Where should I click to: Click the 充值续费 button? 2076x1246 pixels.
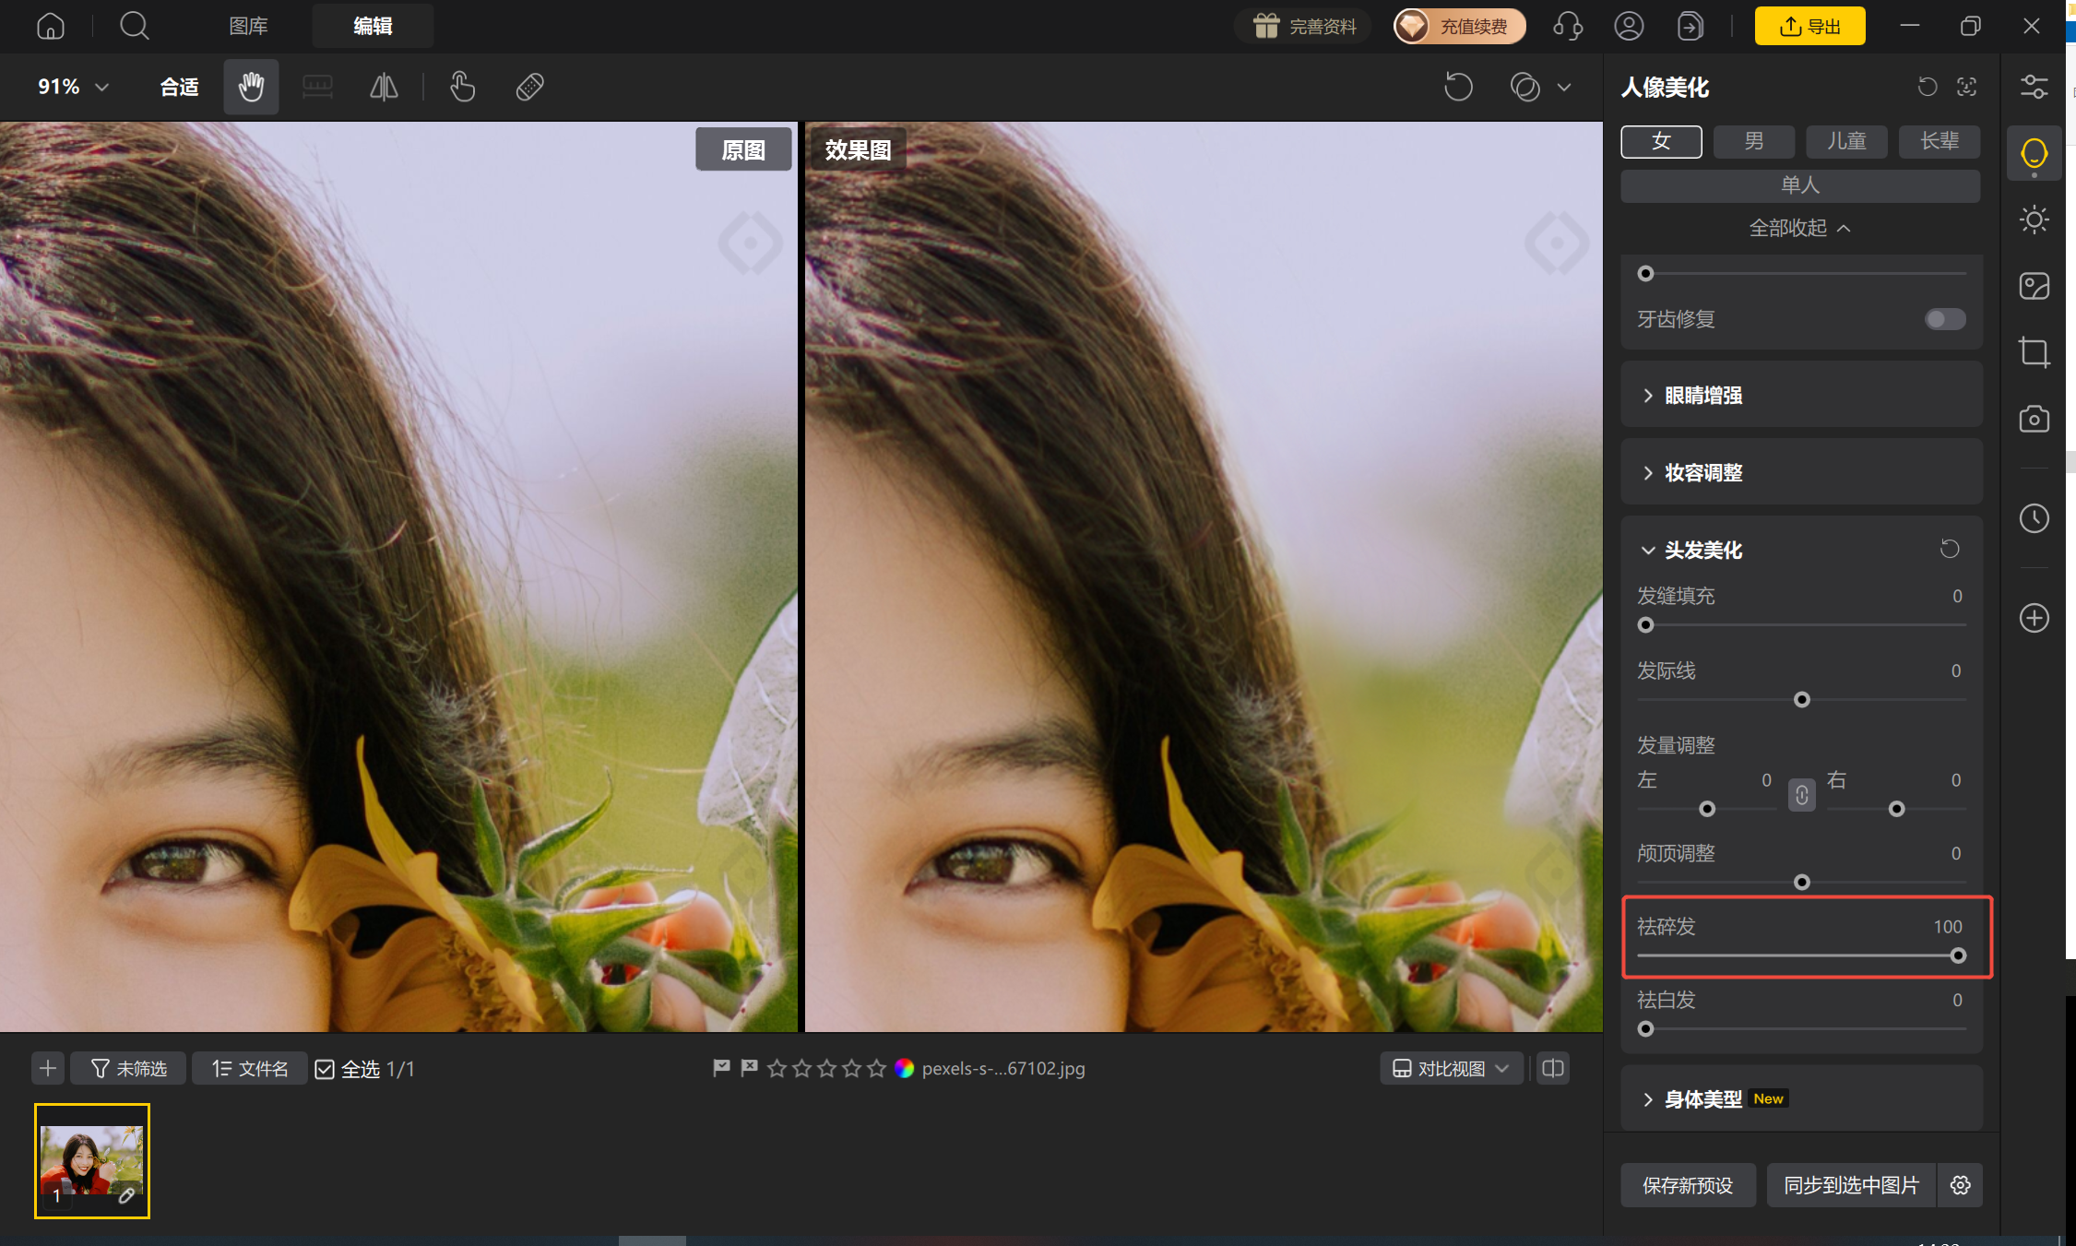(1459, 26)
